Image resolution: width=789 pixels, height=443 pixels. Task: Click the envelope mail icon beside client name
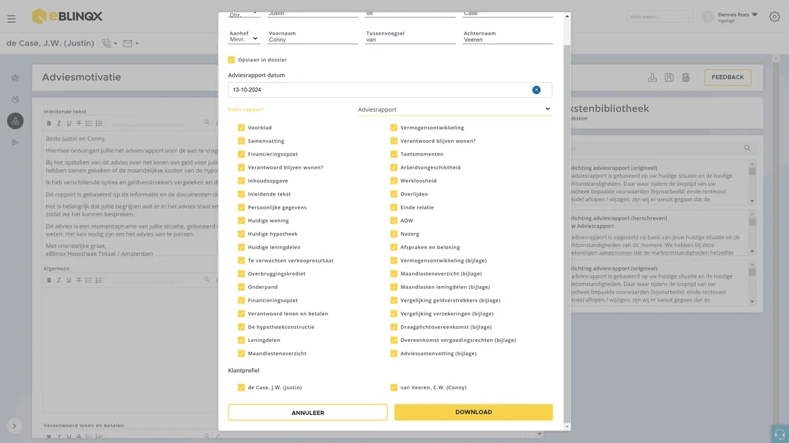(x=128, y=44)
